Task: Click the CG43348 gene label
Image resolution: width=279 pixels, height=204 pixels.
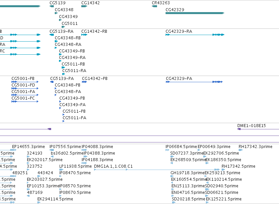Action: tap(64, 9)
